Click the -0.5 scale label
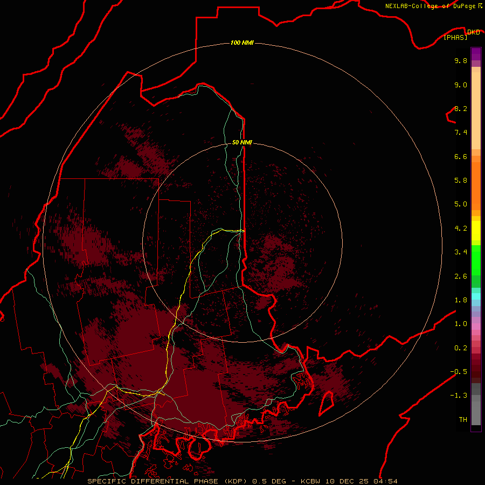This screenshot has width=485, height=485. 459,372
